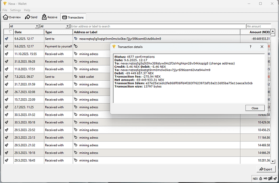Sort by the Date column header
The width and height of the screenshot is (279, 183).
tap(29, 32)
